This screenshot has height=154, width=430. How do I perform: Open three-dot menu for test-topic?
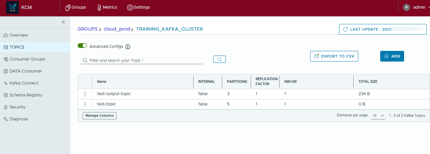click(x=85, y=104)
